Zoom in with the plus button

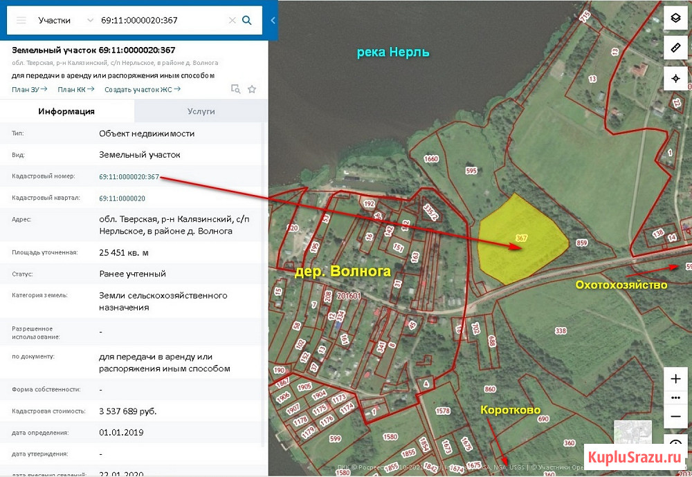click(675, 379)
